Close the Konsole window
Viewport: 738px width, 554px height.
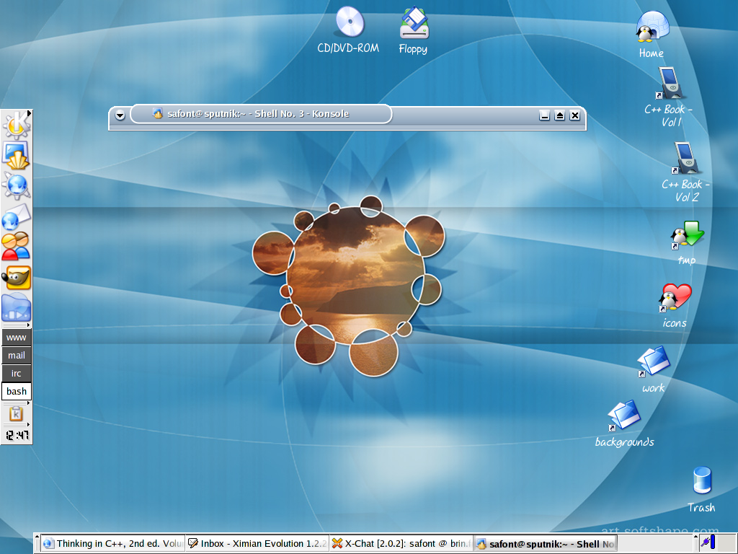click(x=574, y=115)
